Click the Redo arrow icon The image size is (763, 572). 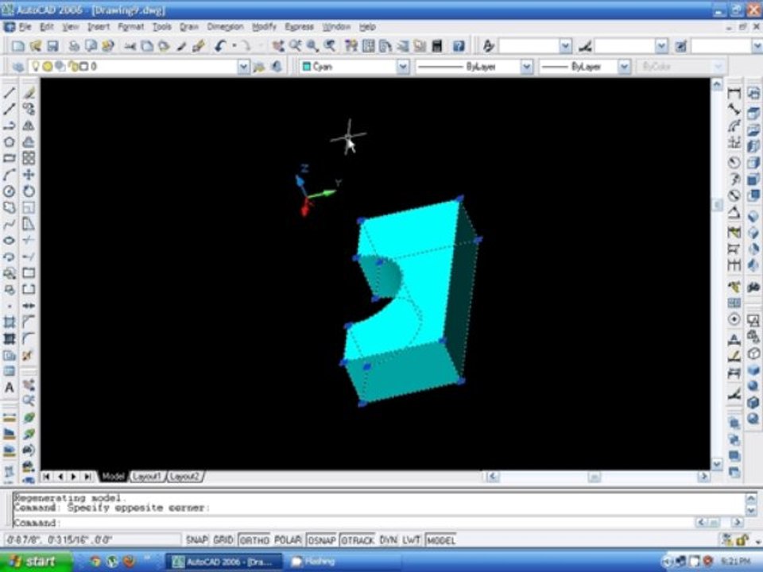click(246, 46)
